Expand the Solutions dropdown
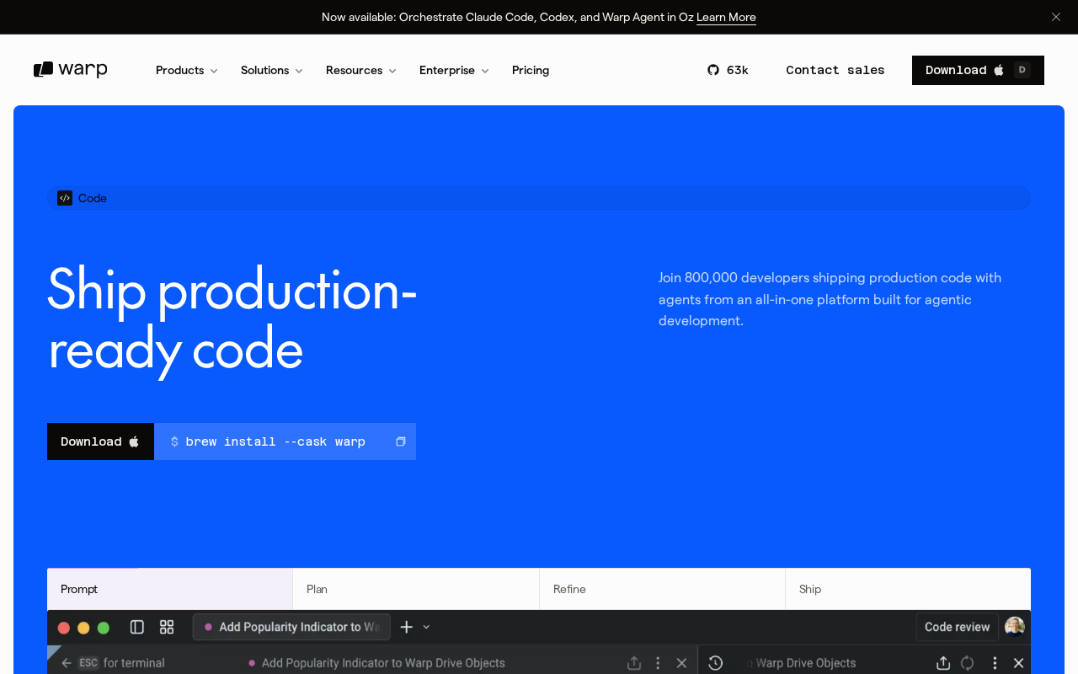 (x=271, y=70)
